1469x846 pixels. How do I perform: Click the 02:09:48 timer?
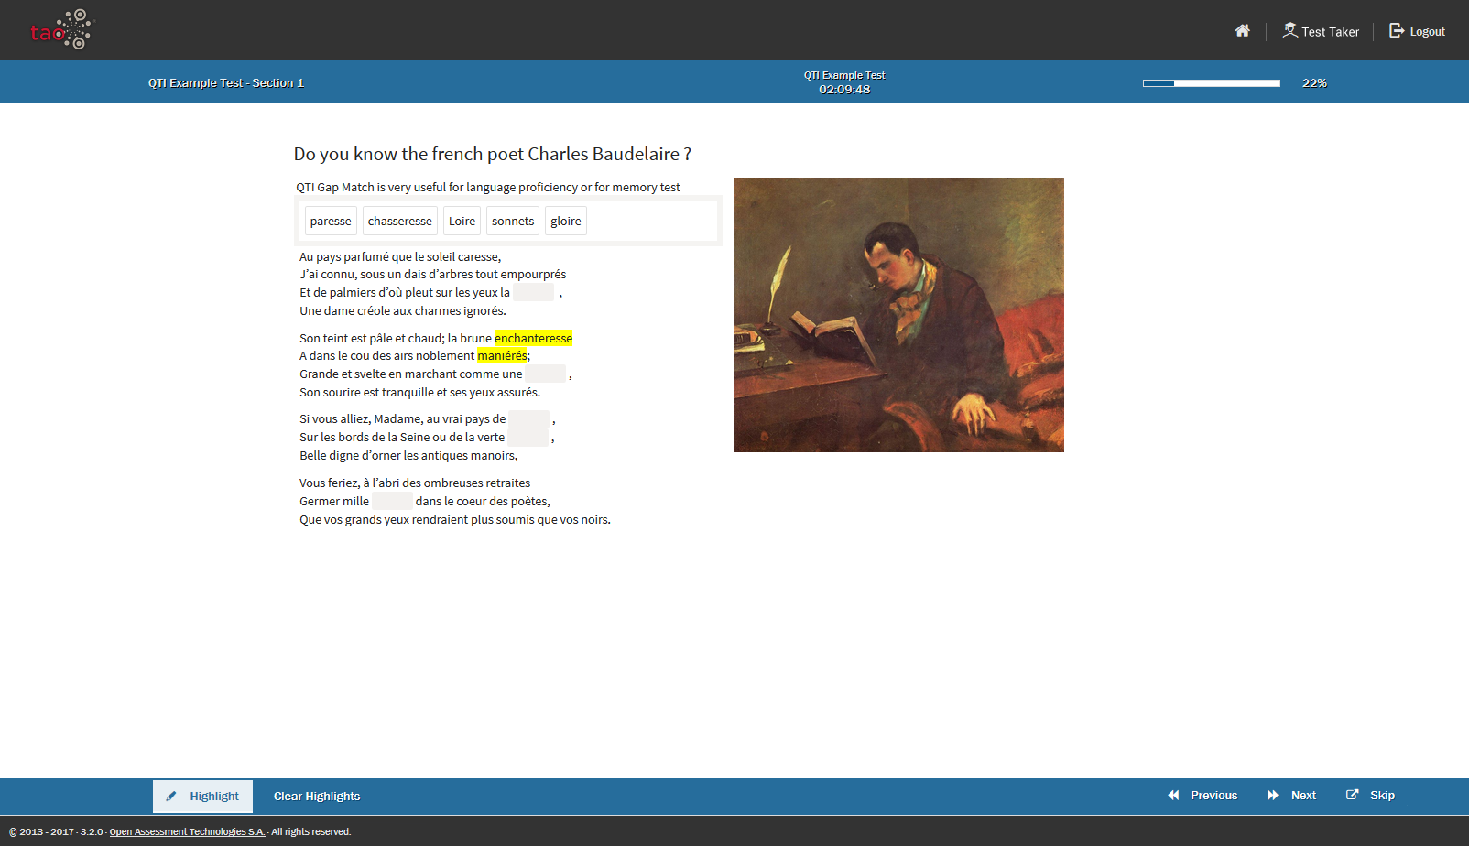click(844, 90)
